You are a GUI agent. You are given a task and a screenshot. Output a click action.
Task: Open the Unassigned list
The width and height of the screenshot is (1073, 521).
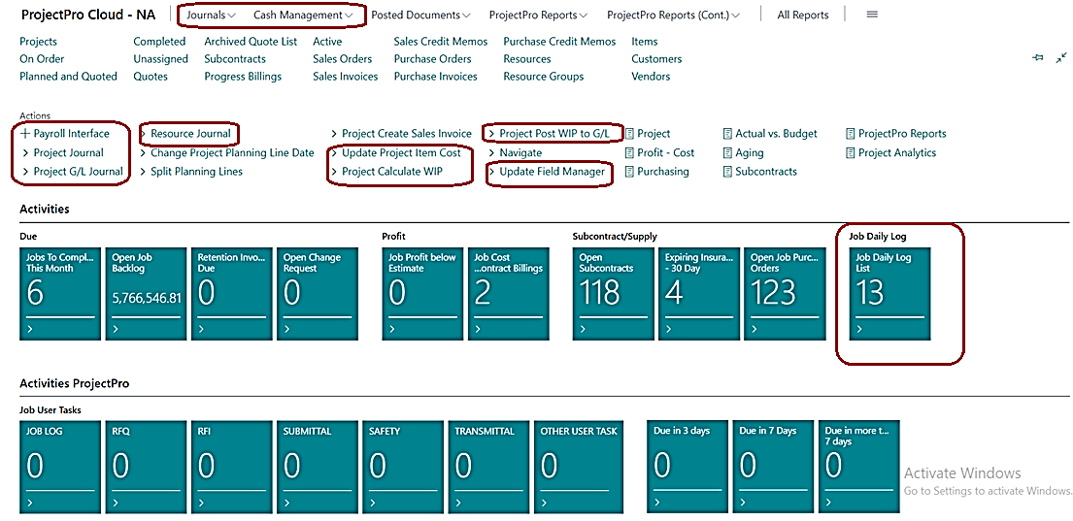[161, 59]
